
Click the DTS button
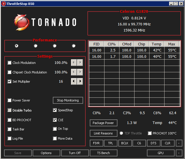[x=154, y=143]
